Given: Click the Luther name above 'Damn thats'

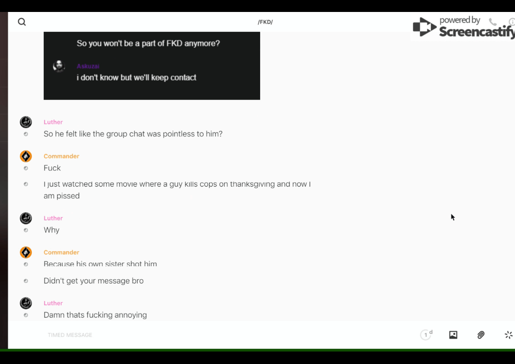Looking at the screenshot, I should point(53,303).
